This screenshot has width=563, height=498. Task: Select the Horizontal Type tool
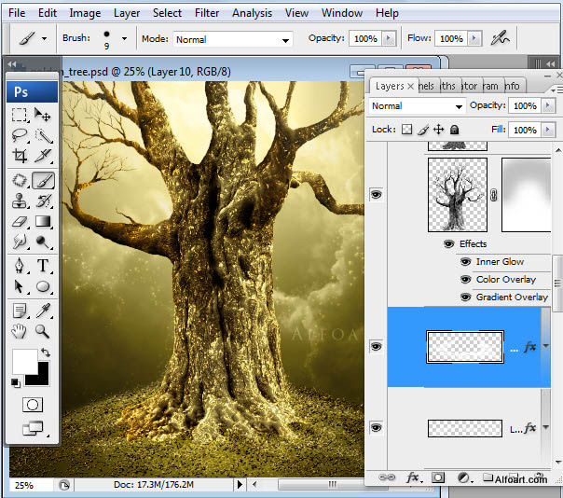[x=43, y=266]
